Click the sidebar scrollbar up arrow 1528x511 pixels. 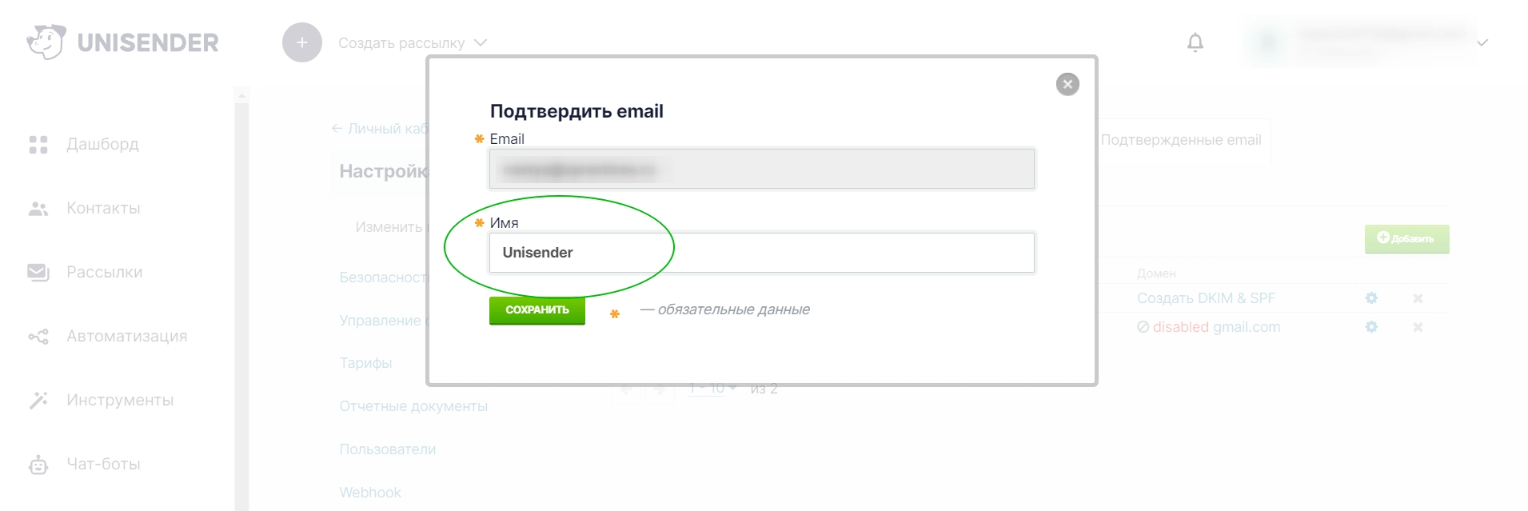(x=241, y=96)
